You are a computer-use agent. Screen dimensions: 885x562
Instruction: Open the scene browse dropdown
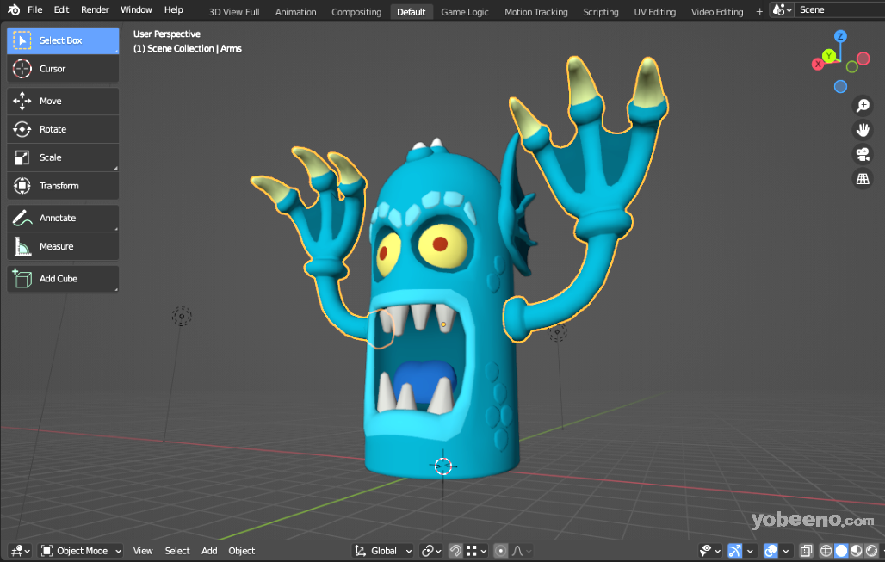point(783,9)
